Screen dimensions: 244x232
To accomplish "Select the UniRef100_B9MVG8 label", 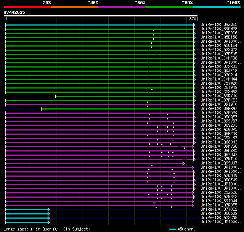I will (219, 147).
